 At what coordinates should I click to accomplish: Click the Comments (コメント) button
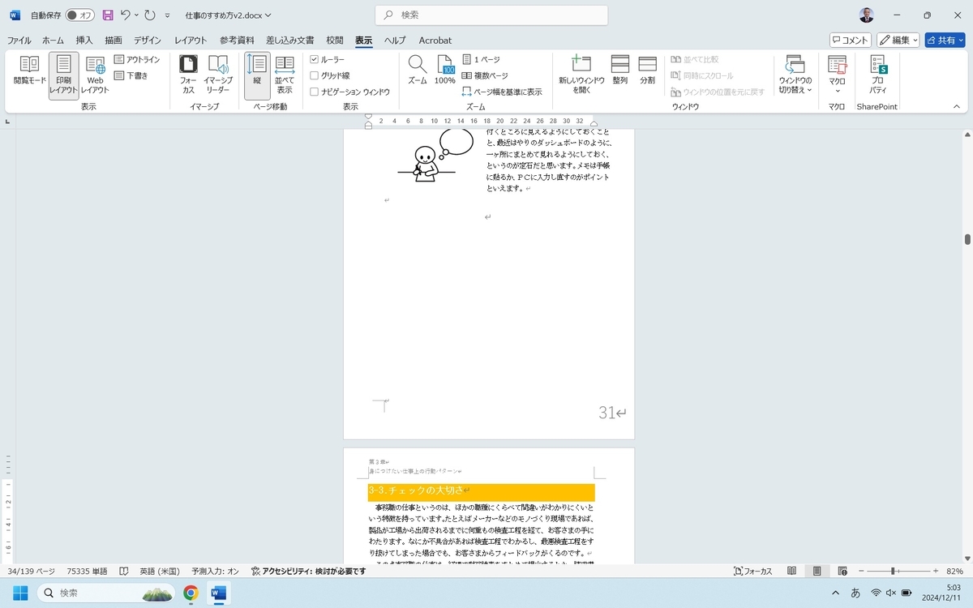850,40
